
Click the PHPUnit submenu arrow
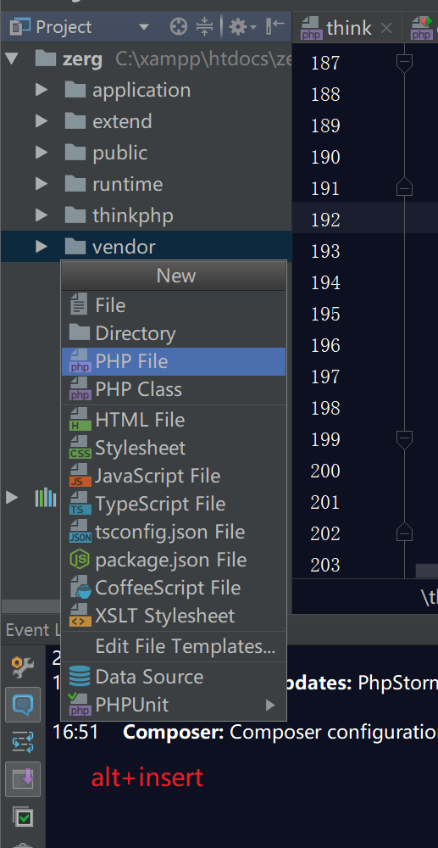[270, 706]
